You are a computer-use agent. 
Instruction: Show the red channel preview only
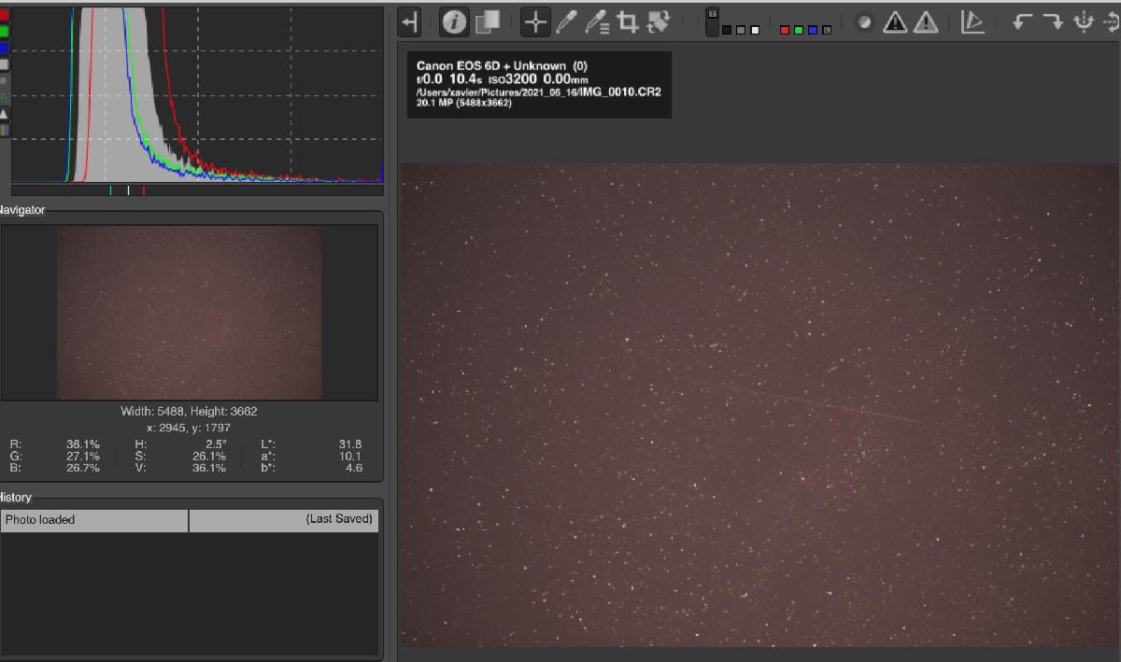[785, 30]
